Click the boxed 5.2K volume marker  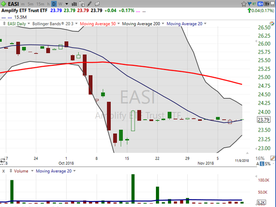(x=261, y=202)
